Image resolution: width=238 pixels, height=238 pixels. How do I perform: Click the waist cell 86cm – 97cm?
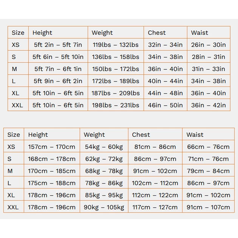coord(208,183)
